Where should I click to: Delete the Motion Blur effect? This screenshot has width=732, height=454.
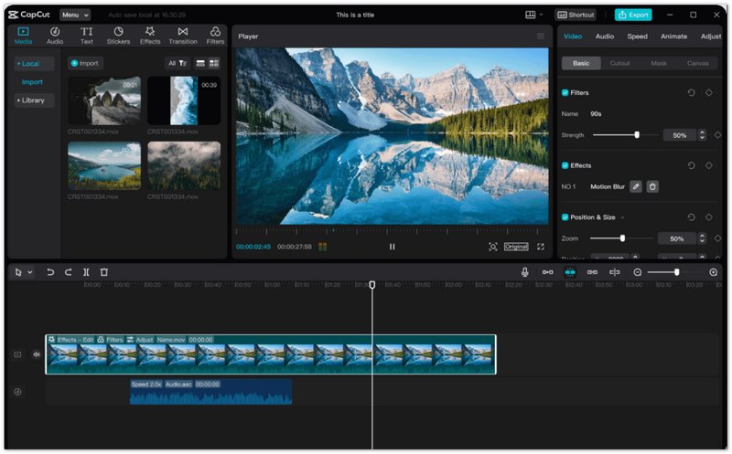652,186
